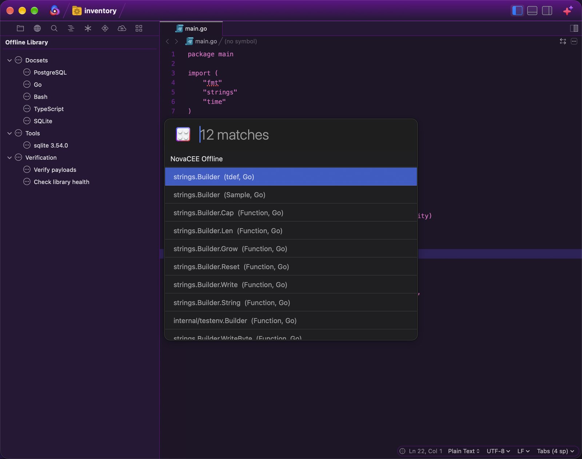Open the Find magnifier sidebar icon
582x459 pixels.
click(x=54, y=28)
